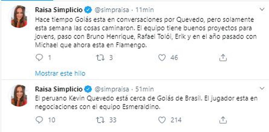Share the 51min tweet
This screenshot has height=132, width=269.
coord(223,120)
